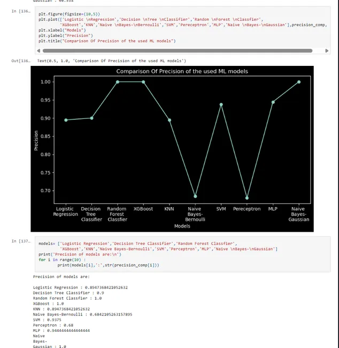Click the 'MLP' x-axis label
Image resolution: width=339 pixels, height=348 pixels.
(273, 209)
